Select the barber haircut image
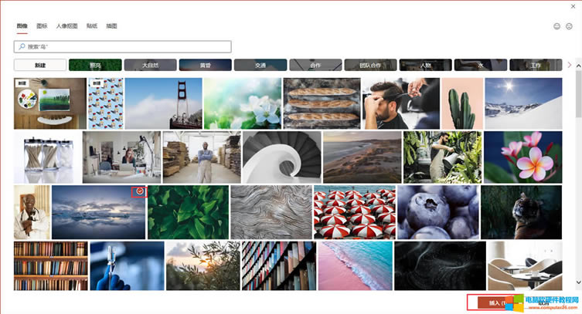Screen dimensions: 582x314 tap(401, 103)
